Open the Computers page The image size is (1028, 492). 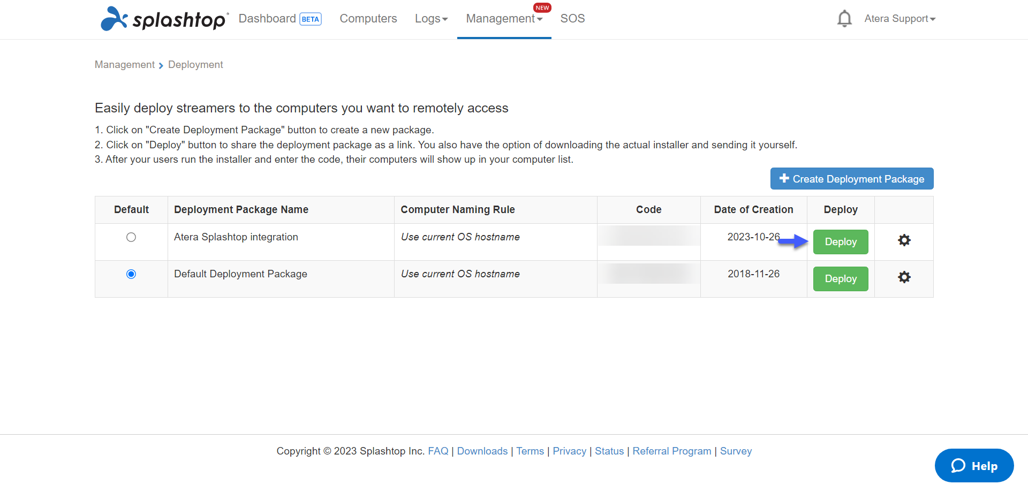pos(368,19)
